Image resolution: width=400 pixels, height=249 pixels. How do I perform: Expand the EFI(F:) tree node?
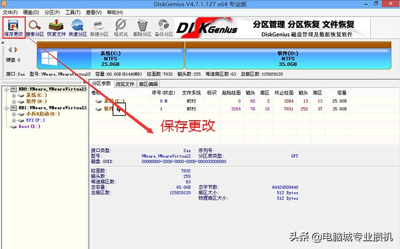point(14,121)
